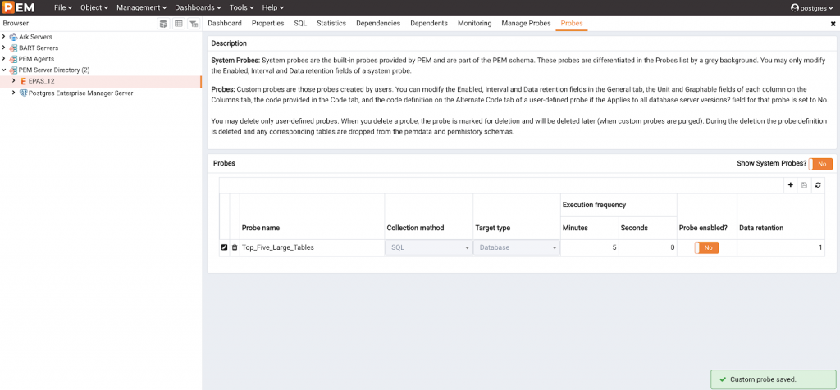Click the Minutes field of the probe
This screenshot has height=390, width=840.
(x=587, y=247)
